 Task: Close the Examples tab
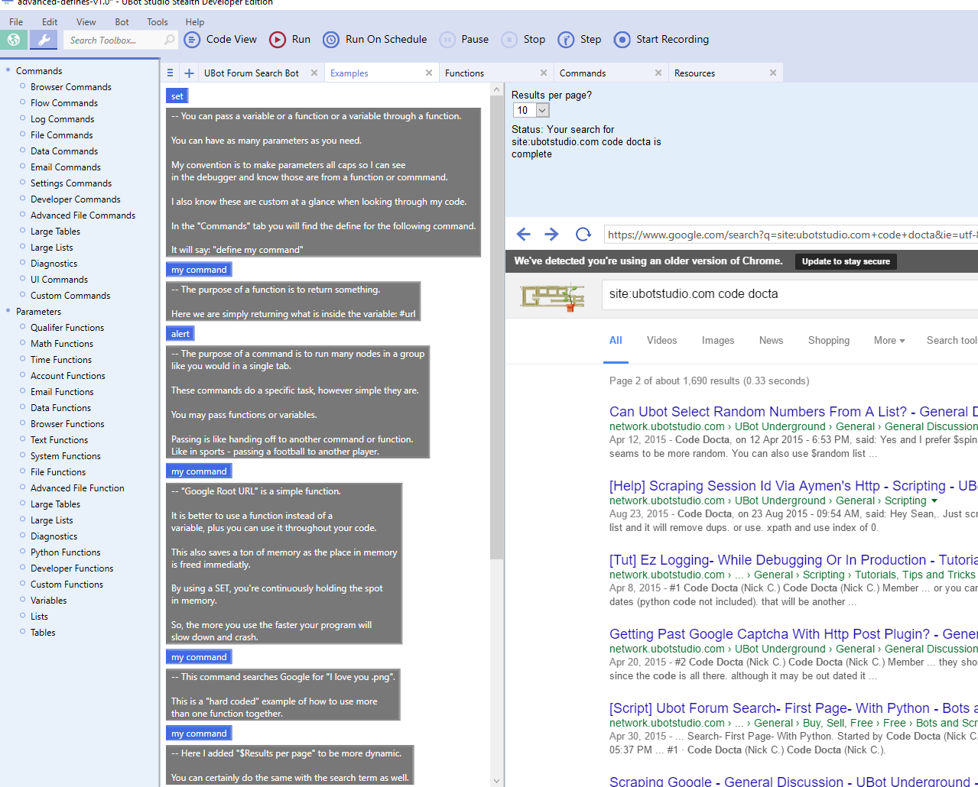429,73
